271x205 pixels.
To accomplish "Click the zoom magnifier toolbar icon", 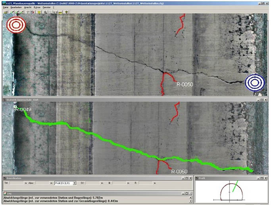I will tap(46, 12).
